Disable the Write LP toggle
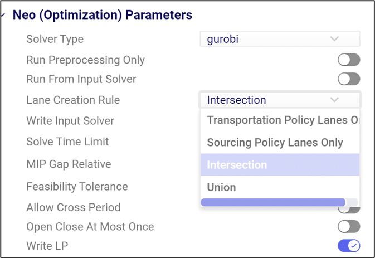Image resolution: width=375 pixels, height=258 pixels. pos(349,245)
